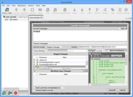This screenshot has height=97, width=133.
Task: Enable Amend latest commit checkbox
Action: 34,90
